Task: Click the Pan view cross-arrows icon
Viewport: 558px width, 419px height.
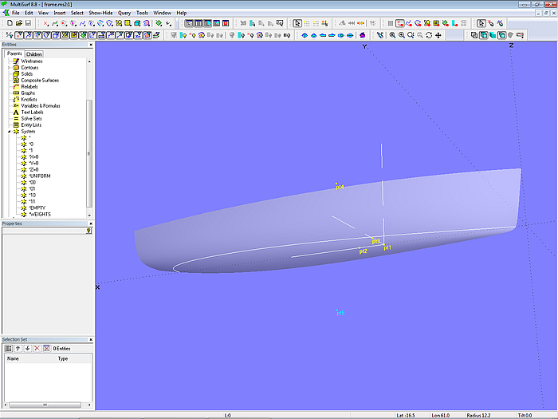Action: point(438,35)
